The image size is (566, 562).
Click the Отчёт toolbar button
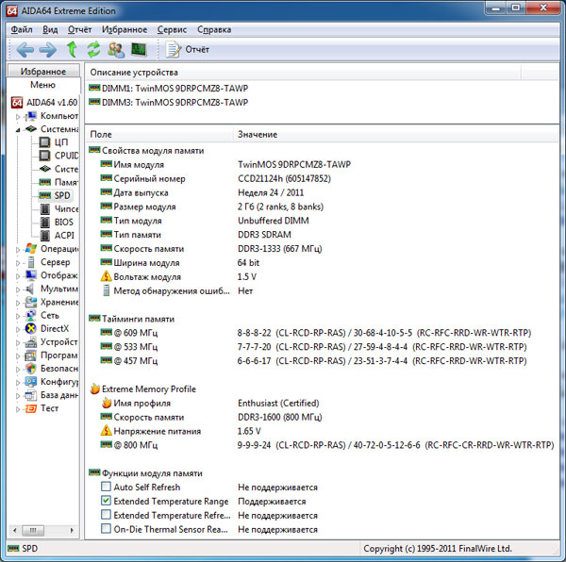(188, 49)
